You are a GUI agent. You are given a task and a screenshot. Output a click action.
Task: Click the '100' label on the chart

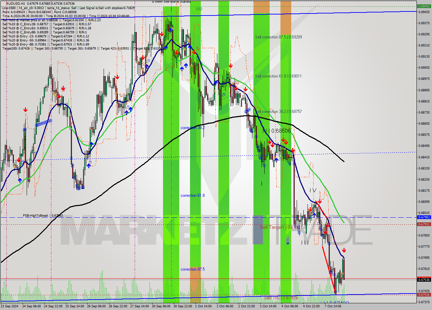tap(199, 9)
